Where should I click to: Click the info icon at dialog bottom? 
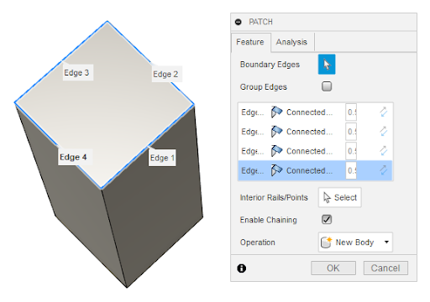click(x=242, y=268)
